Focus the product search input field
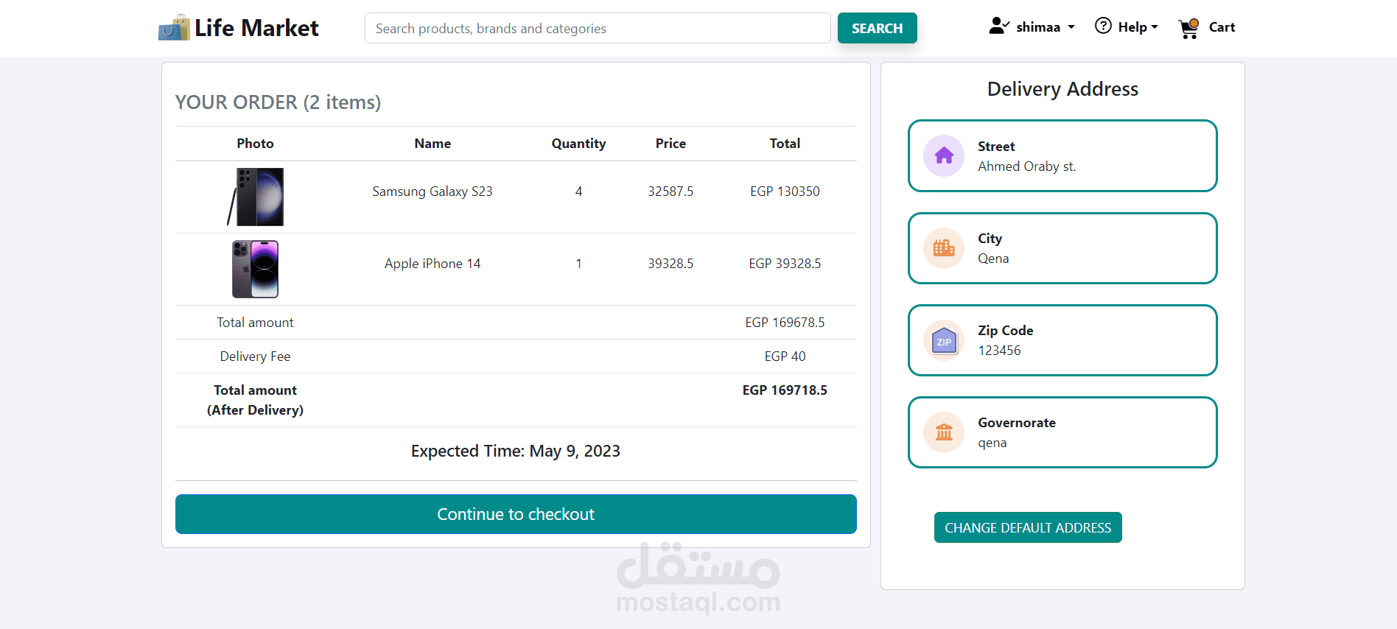This screenshot has width=1397, height=629. 598,28
